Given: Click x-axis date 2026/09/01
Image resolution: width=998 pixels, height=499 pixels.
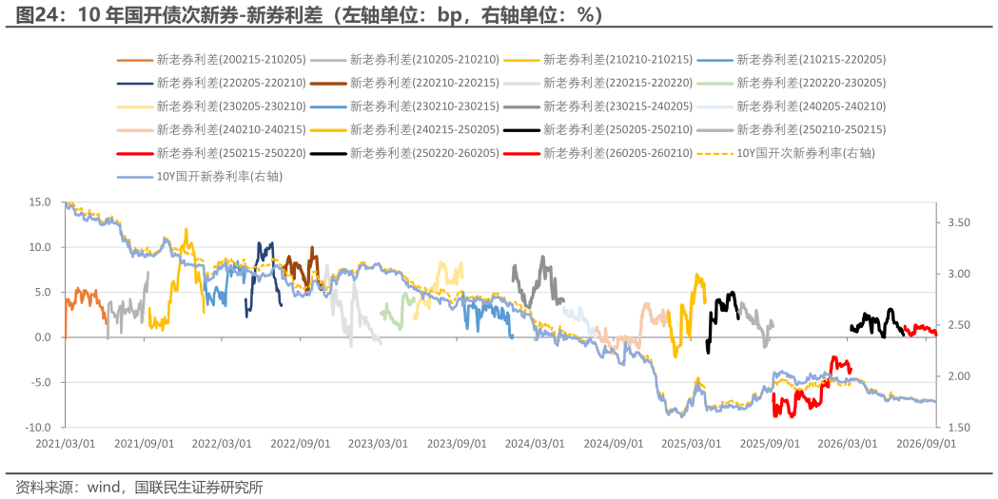Looking at the screenshot, I should pyautogui.click(x=926, y=444).
